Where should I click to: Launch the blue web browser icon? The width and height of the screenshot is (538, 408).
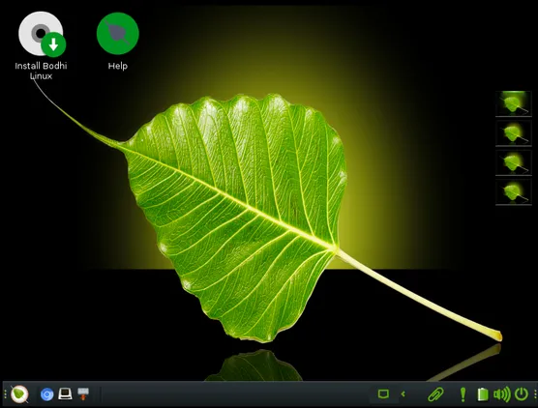47,394
